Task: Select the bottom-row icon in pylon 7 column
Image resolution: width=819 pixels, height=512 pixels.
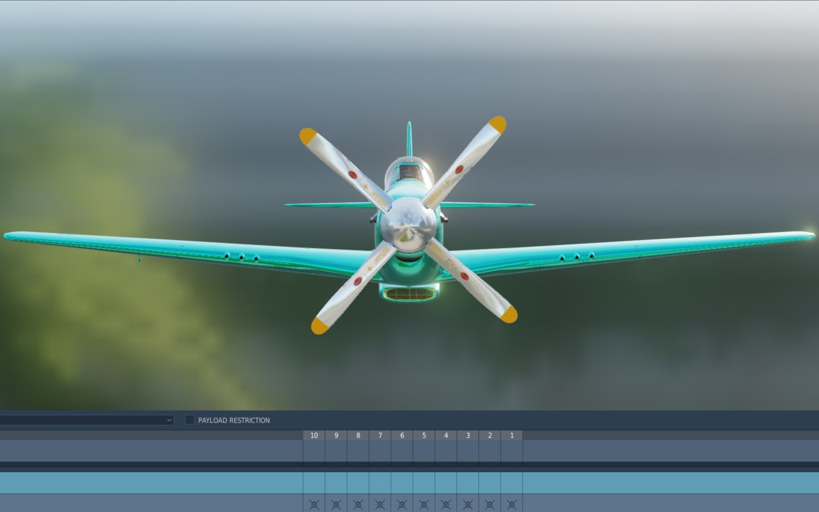Action: pyautogui.click(x=380, y=504)
